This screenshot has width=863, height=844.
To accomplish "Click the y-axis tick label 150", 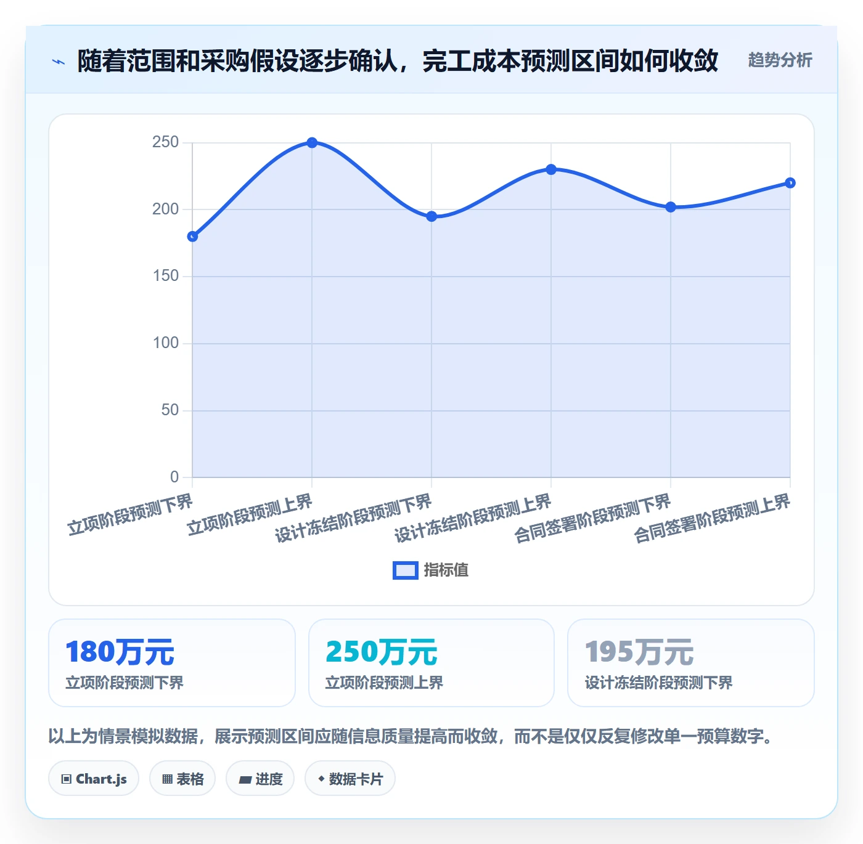I will pos(165,276).
